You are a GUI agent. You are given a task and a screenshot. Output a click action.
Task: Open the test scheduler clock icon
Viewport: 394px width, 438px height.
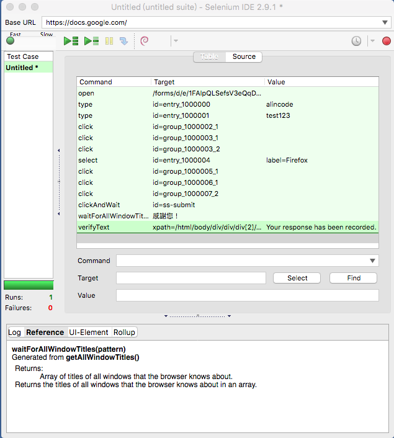356,41
